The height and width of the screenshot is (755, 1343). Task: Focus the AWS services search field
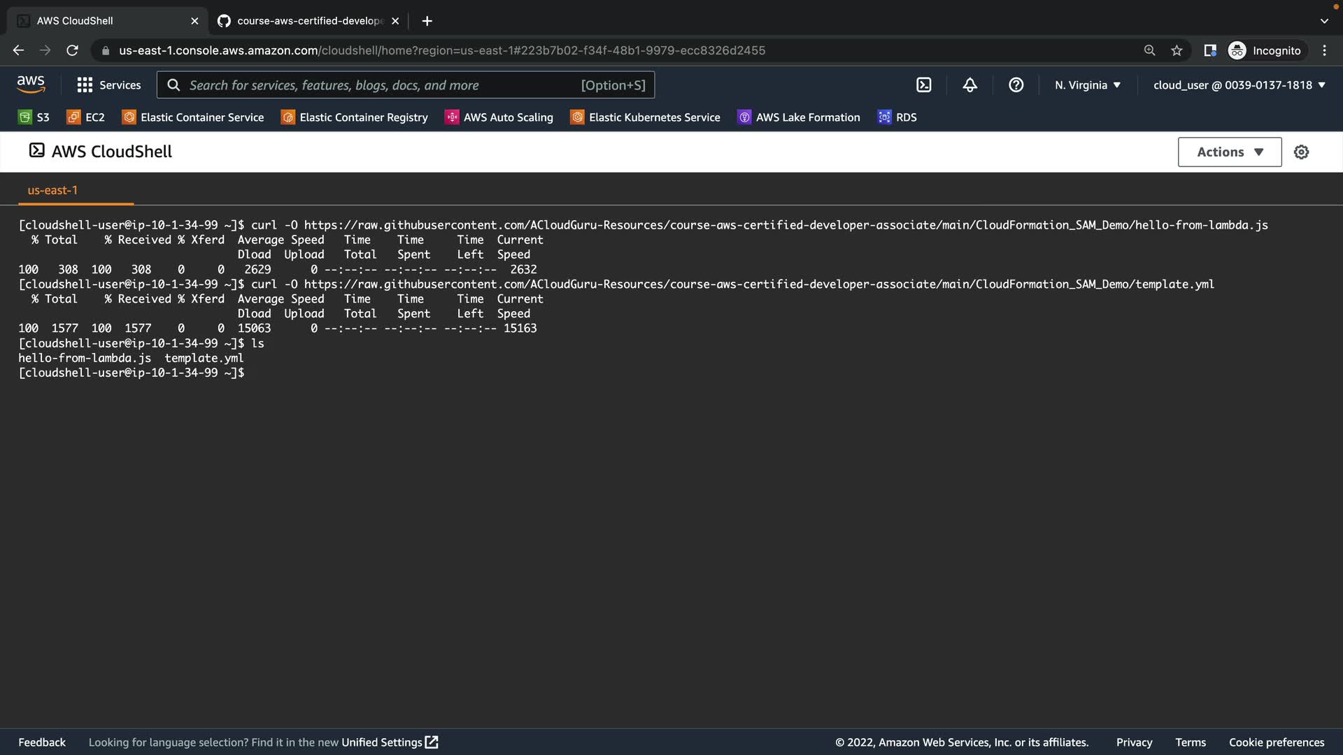[x=381, y=85]
